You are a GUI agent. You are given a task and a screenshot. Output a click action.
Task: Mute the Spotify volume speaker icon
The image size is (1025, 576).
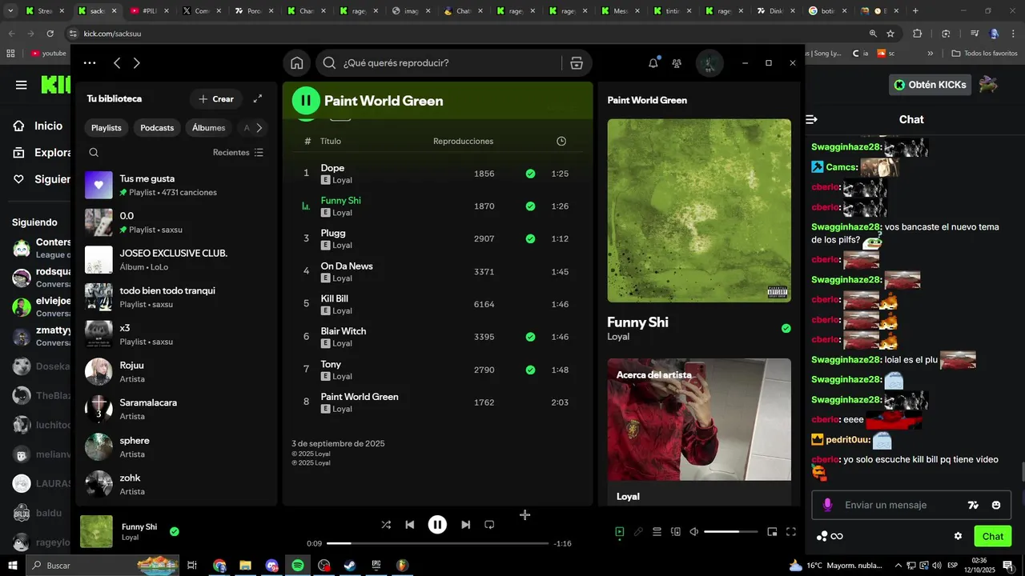click(x=694, y=531)
